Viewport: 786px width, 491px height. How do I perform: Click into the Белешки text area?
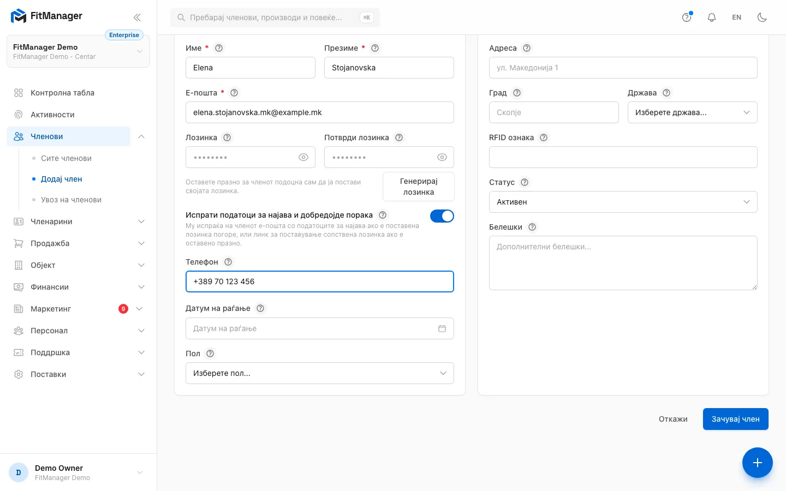[x=623, y=263]
